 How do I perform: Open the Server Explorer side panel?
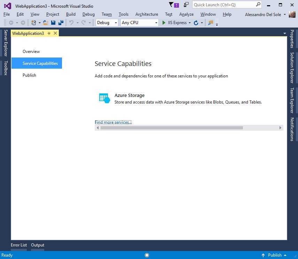(6, 43)
